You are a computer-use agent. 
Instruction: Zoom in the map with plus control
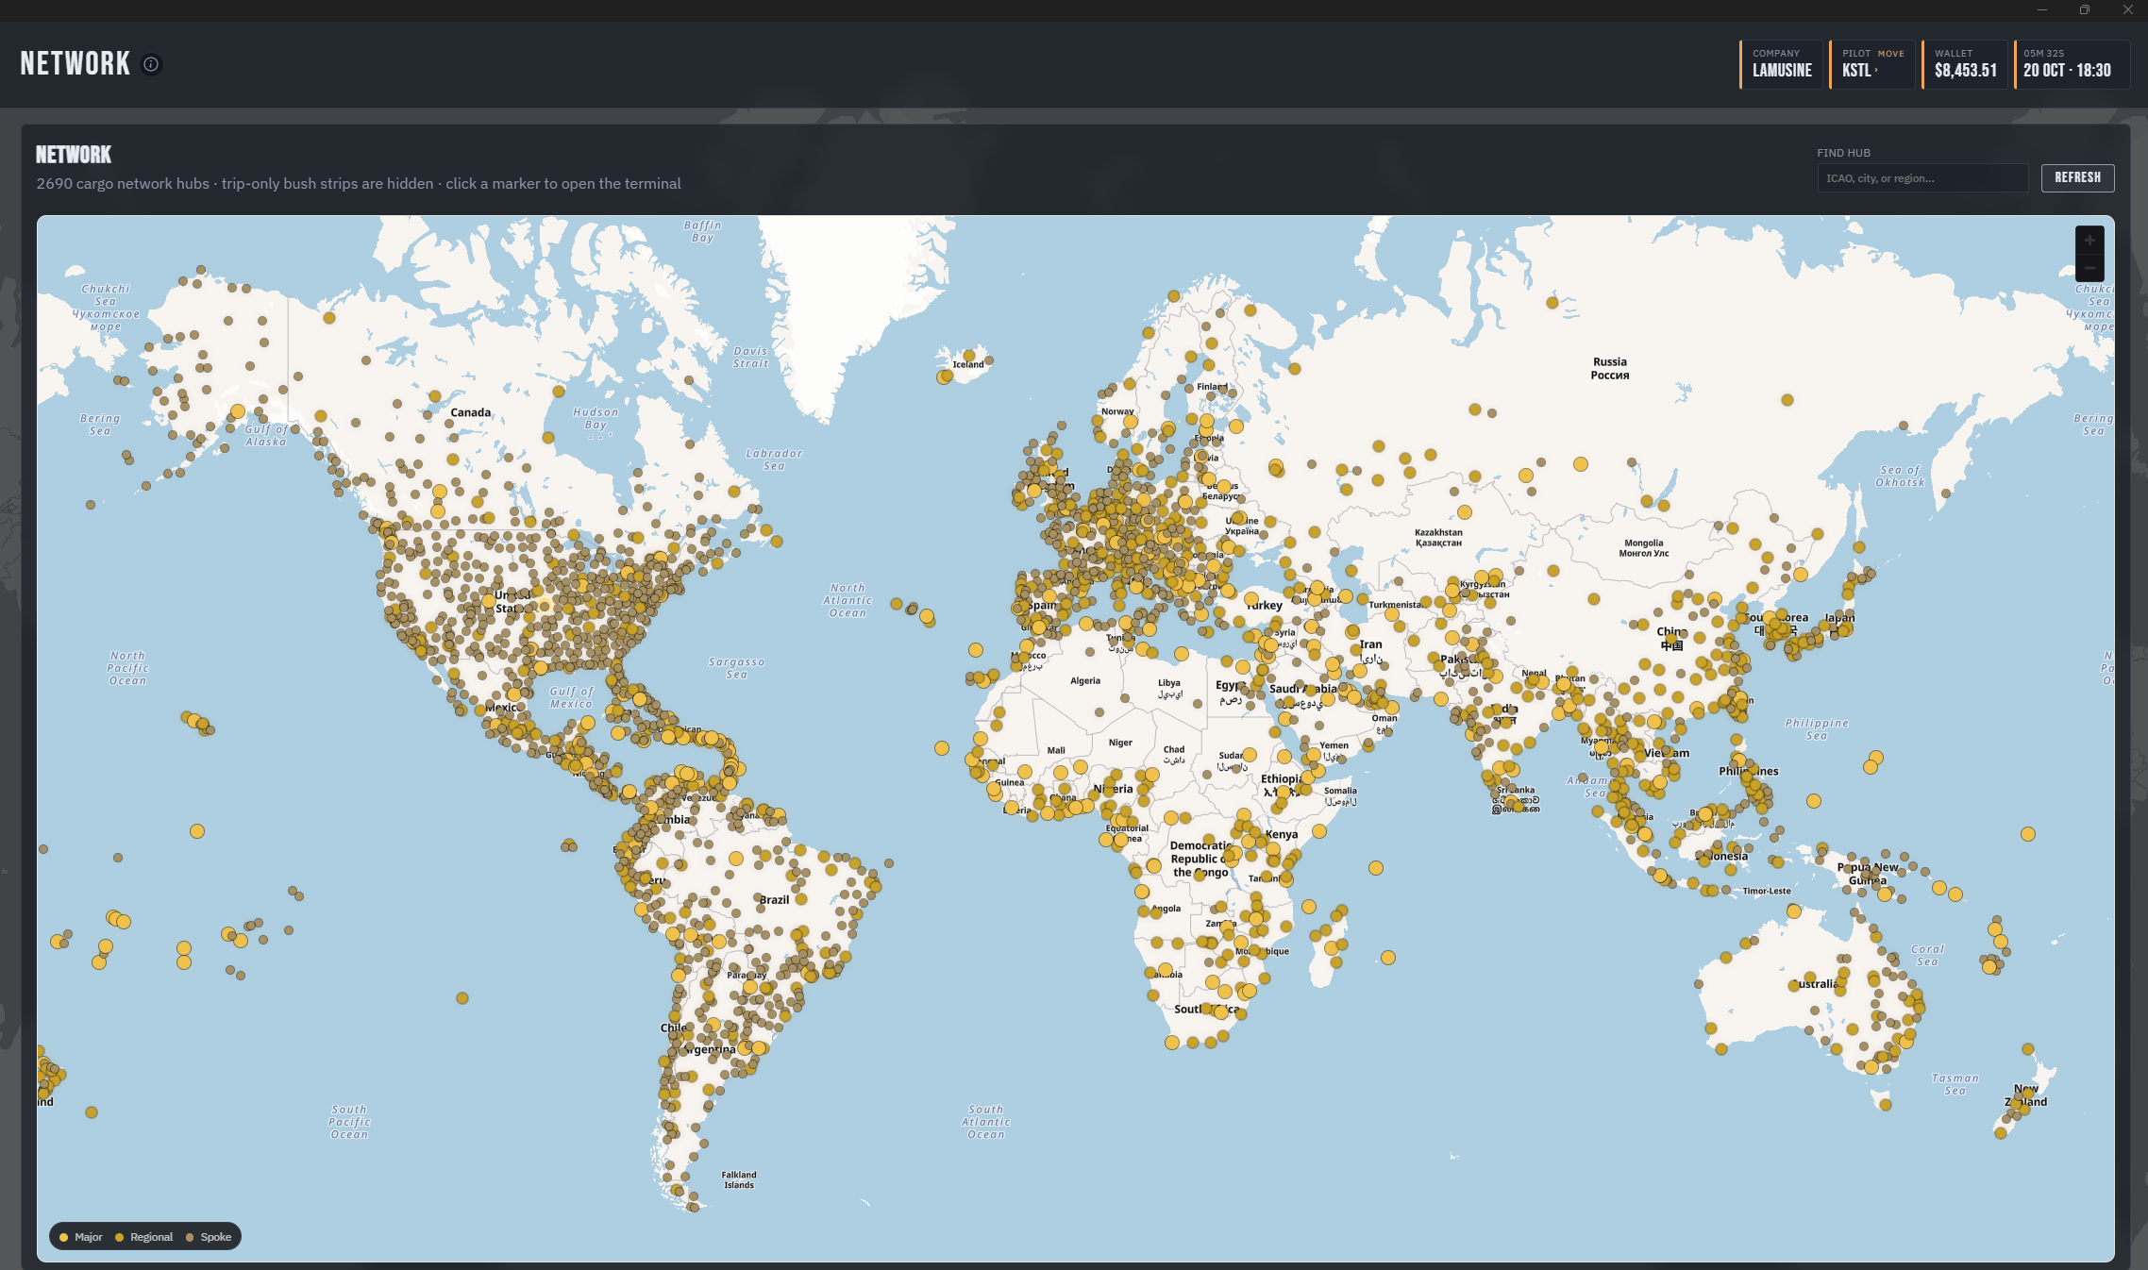tap(2089, 241)
